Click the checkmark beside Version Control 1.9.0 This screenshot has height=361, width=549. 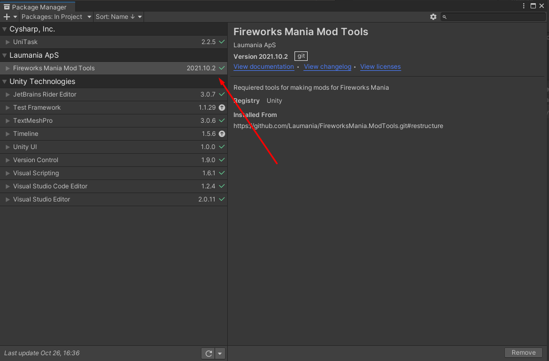(x=222, y=160)
